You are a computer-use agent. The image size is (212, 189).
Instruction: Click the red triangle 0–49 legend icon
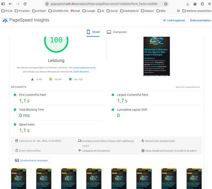tap(32, 79)
